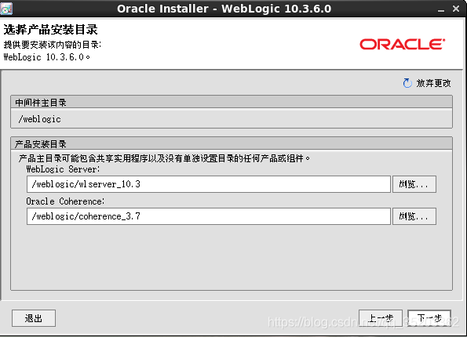Click the 产品安装目录 section header
The image size is (467, 337).
[232, 144]
